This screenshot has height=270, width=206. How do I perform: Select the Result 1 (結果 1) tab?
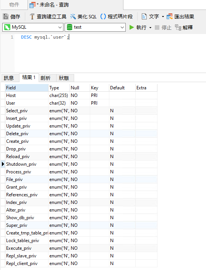coord(29,78)
